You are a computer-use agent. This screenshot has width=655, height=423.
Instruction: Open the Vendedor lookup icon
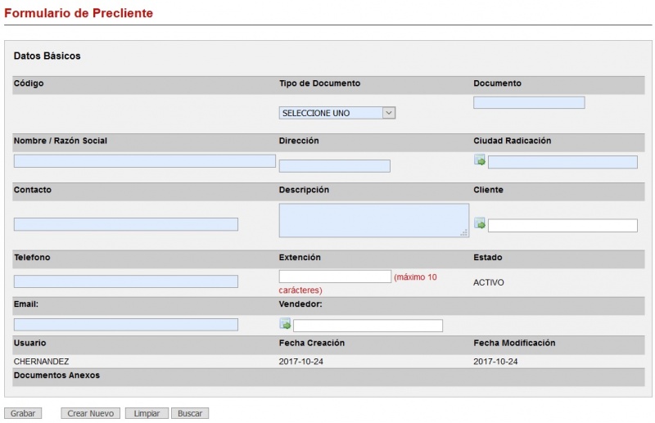coord(285,324)
